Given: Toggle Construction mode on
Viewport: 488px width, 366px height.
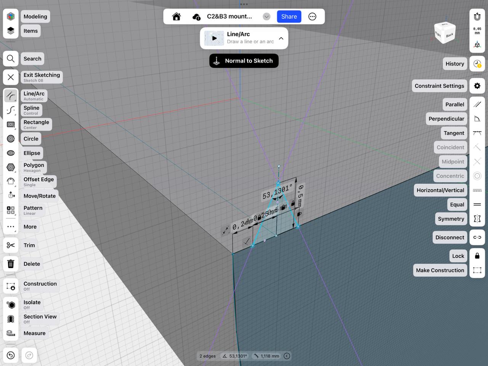Looking at the screenshot, I should pyautogui.click(x=11, y=286).
